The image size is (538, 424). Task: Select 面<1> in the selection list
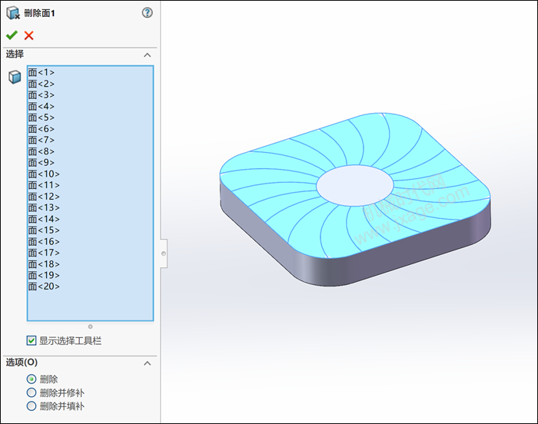[x=42, y=72]
